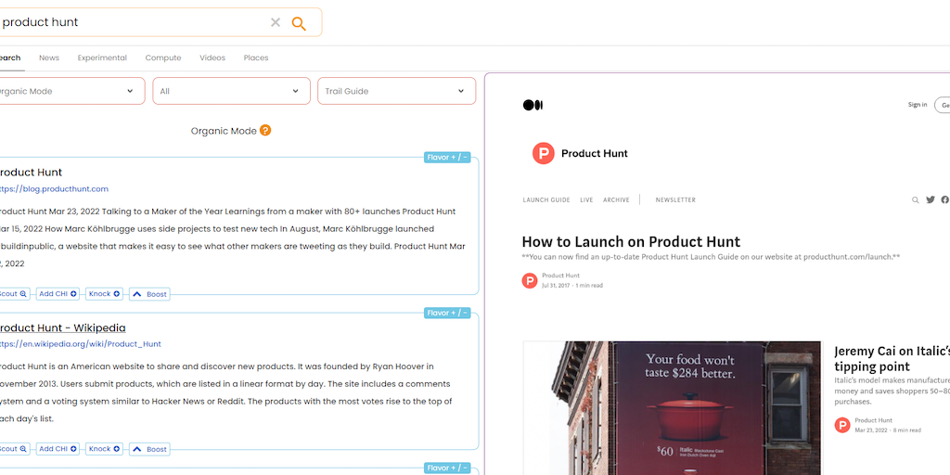
Task: Open How to Launch on Product Hunt article
Action: [631, 242]
